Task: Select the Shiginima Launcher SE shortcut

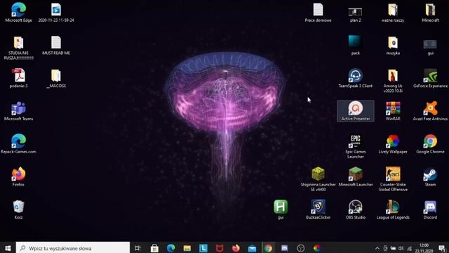Action: pos(318,179)
